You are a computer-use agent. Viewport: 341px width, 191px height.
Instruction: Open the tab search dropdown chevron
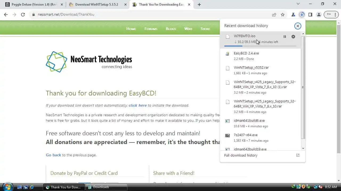(298, 4)
